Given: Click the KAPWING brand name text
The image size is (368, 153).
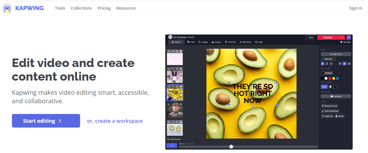Looking at the screenshot, I should click(x=30, y=8).
